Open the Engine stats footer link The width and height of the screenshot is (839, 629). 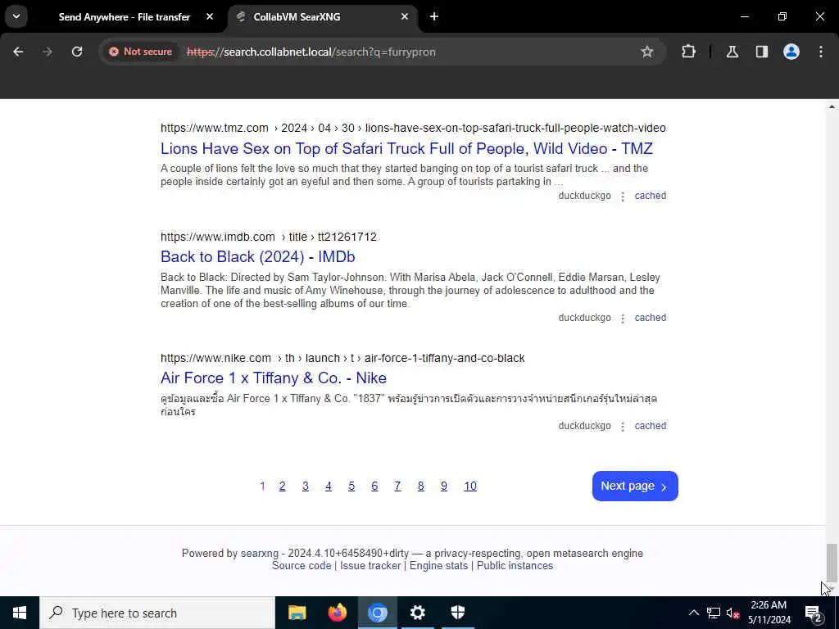pos(438,566)
